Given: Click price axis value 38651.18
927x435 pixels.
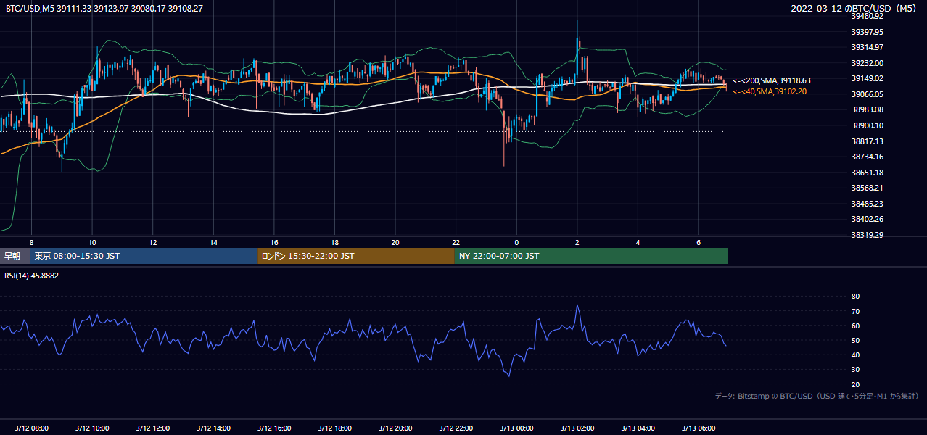Looking at the screenshot, I should click(x=867, y=173).
